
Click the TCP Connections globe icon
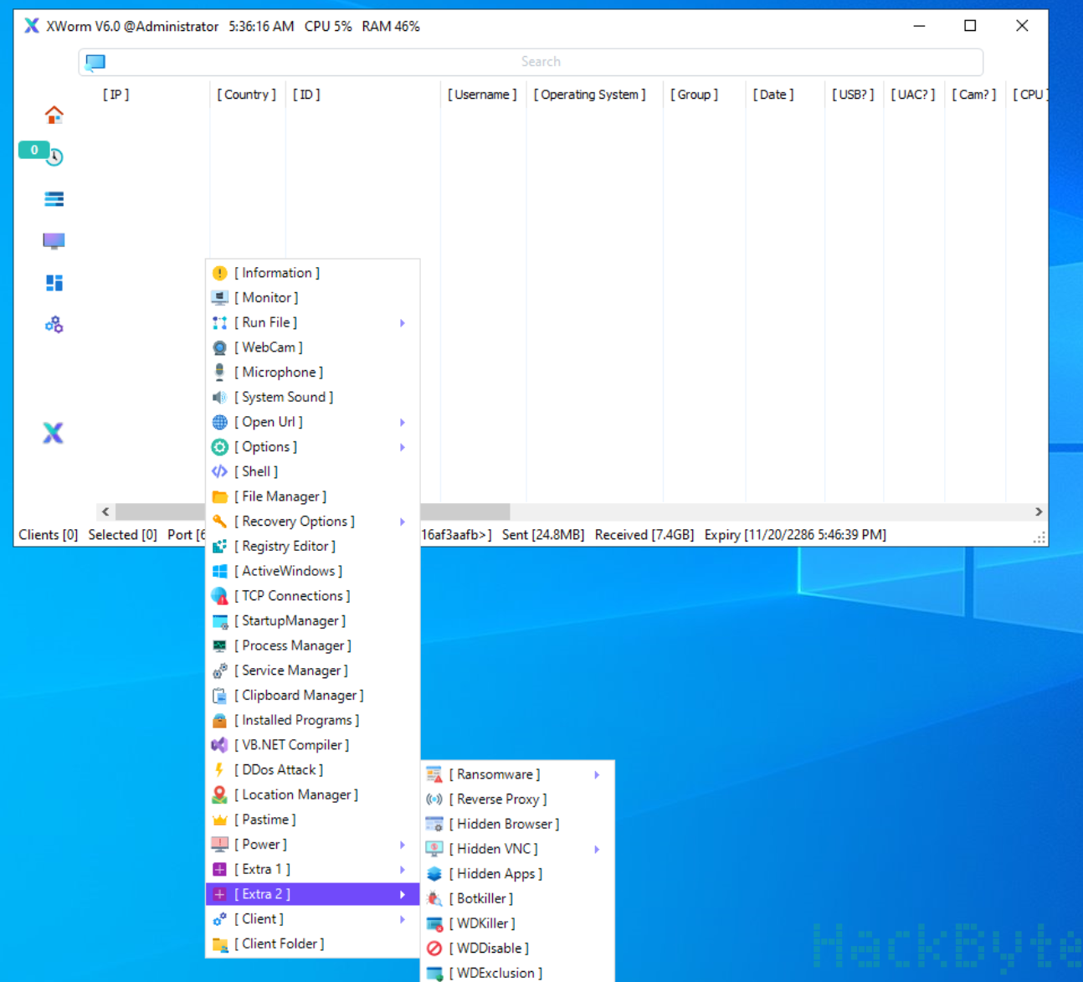(x=219, y=596)
